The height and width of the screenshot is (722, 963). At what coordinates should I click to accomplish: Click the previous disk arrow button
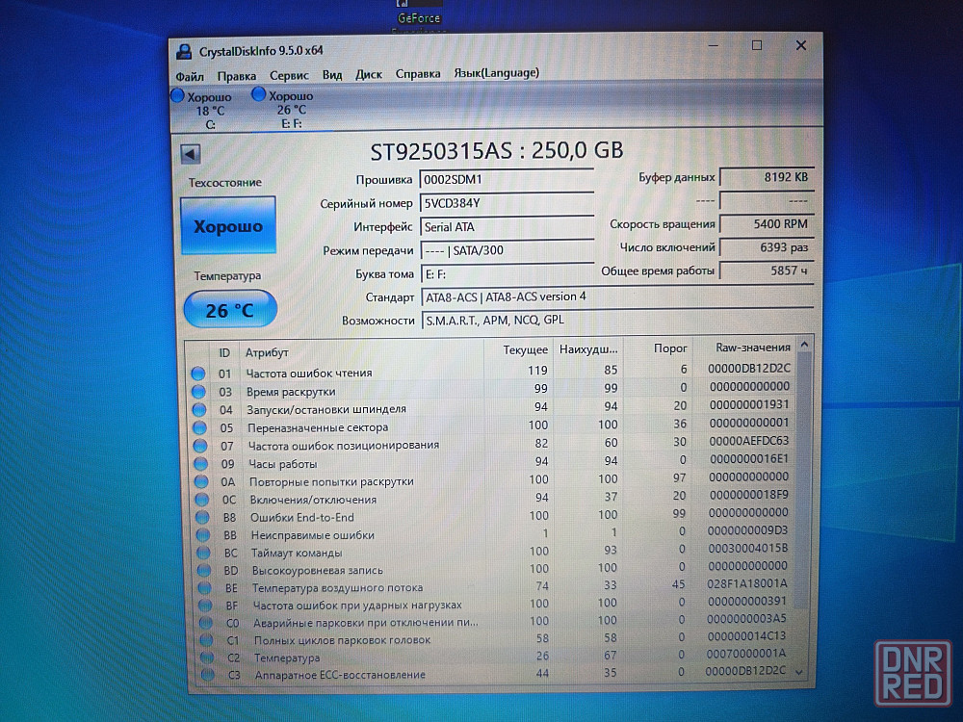(191, 154)
